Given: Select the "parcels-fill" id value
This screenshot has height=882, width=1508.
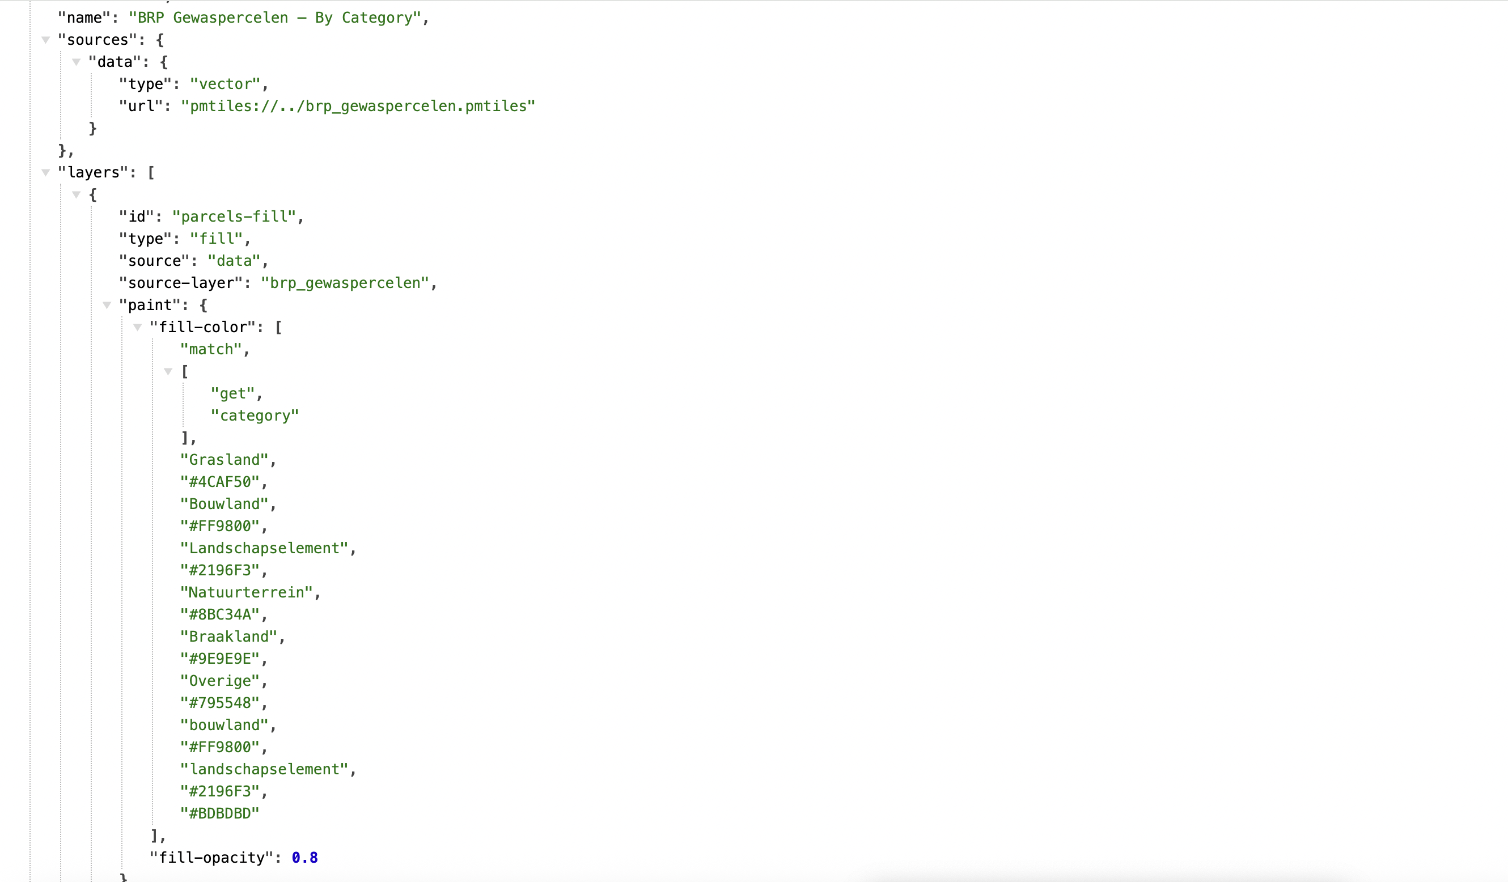Looking at the screenshot, I should coord(234,217).
